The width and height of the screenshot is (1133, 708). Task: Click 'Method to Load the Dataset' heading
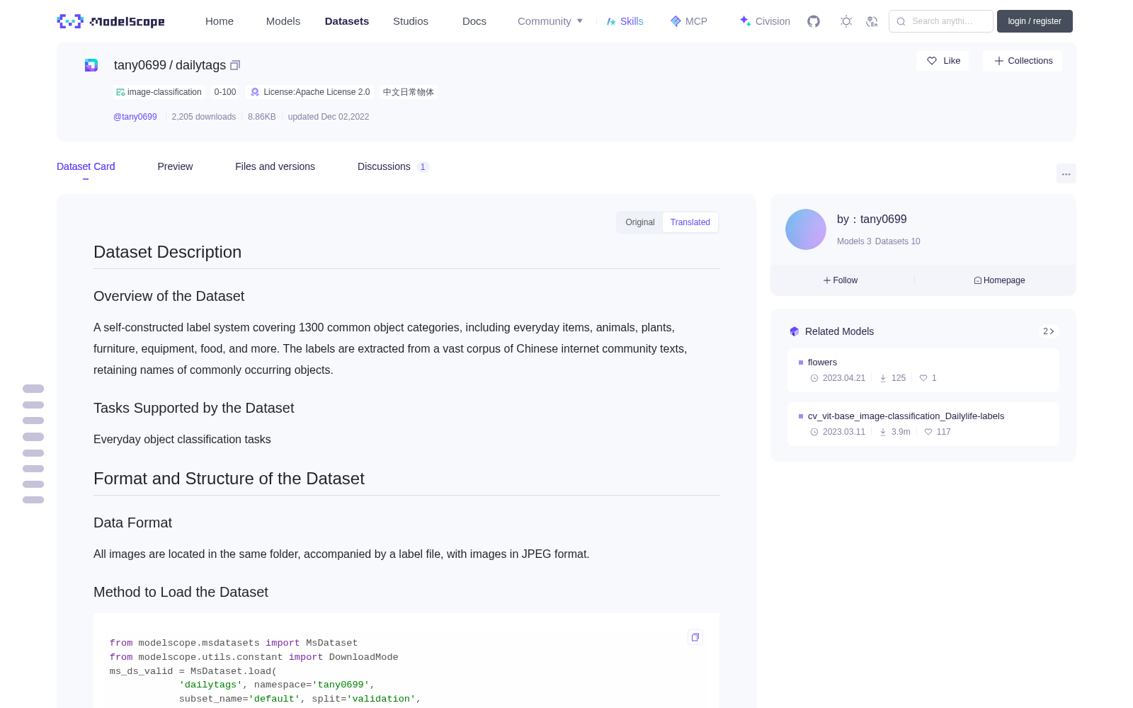181,592
